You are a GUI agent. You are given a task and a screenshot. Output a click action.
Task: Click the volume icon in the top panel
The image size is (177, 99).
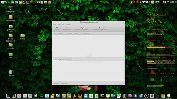(x=176, y=2)
